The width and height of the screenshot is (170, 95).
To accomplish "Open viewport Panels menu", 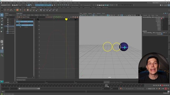I will [103, 13].
